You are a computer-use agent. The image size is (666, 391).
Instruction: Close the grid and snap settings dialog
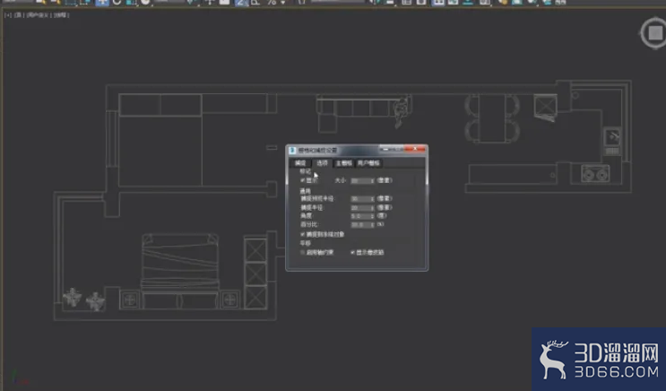(415, 149)
